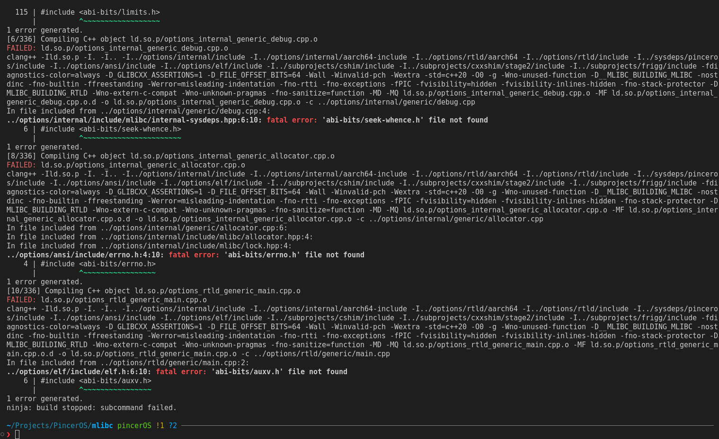
Task: Click 'In file included from' lock.hpp:4 line
Action: click(149, 246)
